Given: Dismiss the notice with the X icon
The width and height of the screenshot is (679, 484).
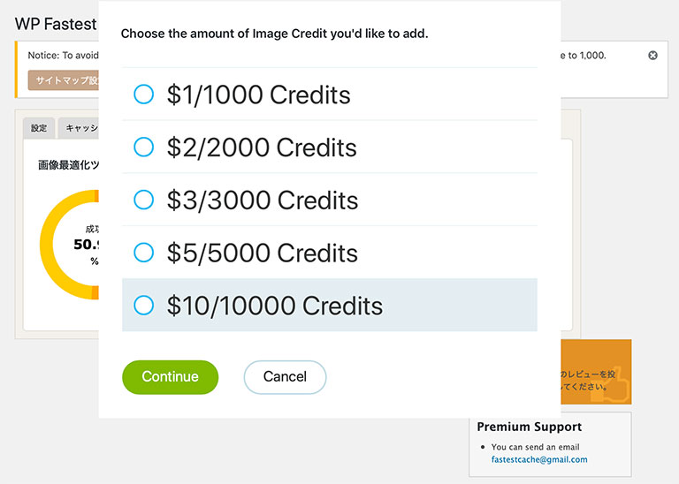Looking at the screenshot, I should pyautogui.click(x=652, y=56).
